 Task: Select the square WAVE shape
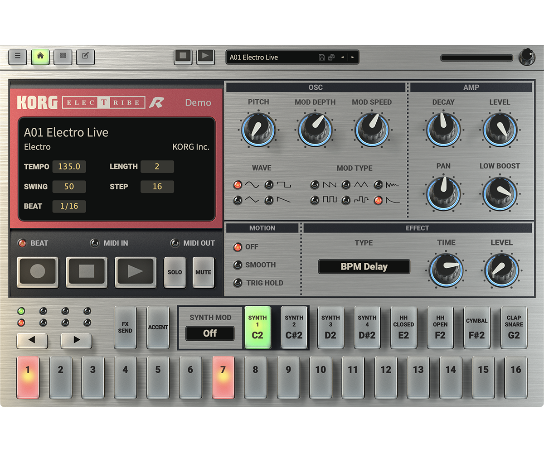[269, 185]
